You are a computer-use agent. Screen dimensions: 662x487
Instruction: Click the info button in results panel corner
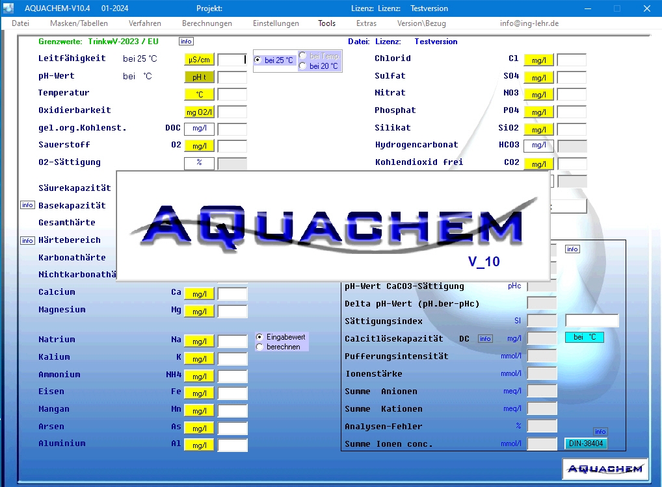click(x=572, y=249)
